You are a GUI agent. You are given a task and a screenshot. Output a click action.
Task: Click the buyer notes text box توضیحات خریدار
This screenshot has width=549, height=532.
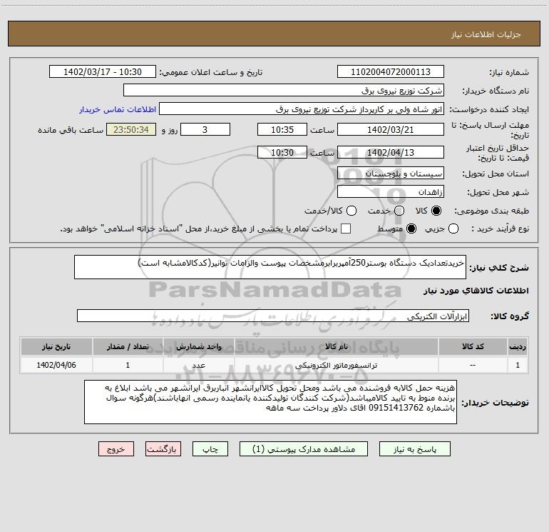(x=270, y=402)
